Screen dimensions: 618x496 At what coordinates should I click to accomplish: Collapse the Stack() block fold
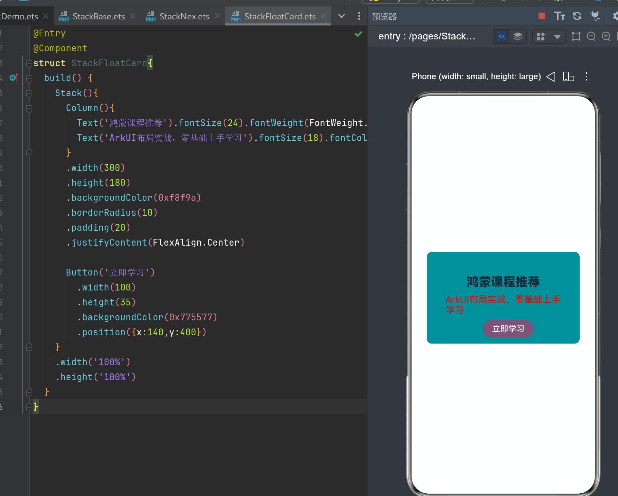point(29,93)
